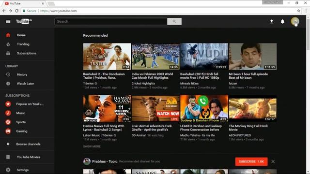The width and height of the screenshot is (310, 174).
Task: Open the Settings sidebar link
Action: click(23, 170)
